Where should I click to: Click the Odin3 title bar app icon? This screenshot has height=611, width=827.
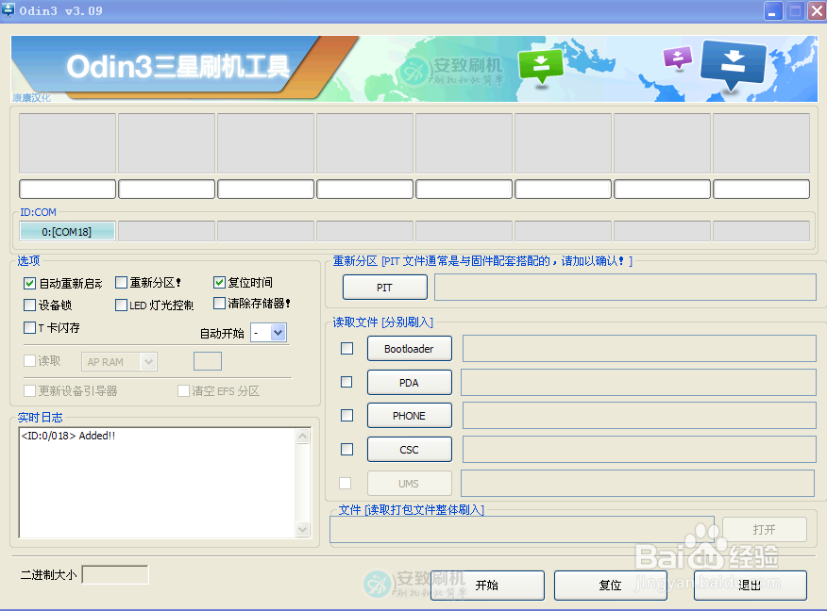[x=8, y=10]
